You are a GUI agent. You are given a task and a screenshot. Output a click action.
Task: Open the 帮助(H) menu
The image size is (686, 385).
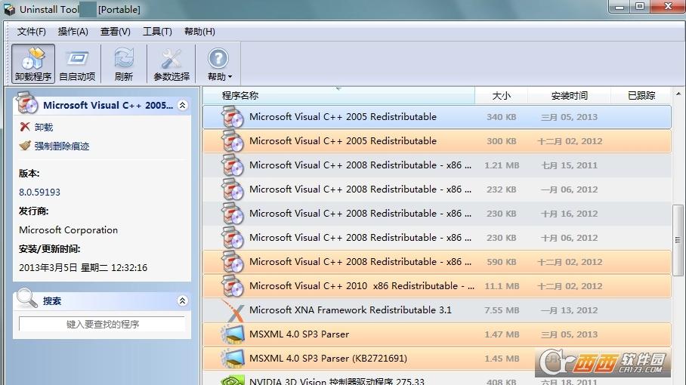pyautogui.click(x=199, y=32)
